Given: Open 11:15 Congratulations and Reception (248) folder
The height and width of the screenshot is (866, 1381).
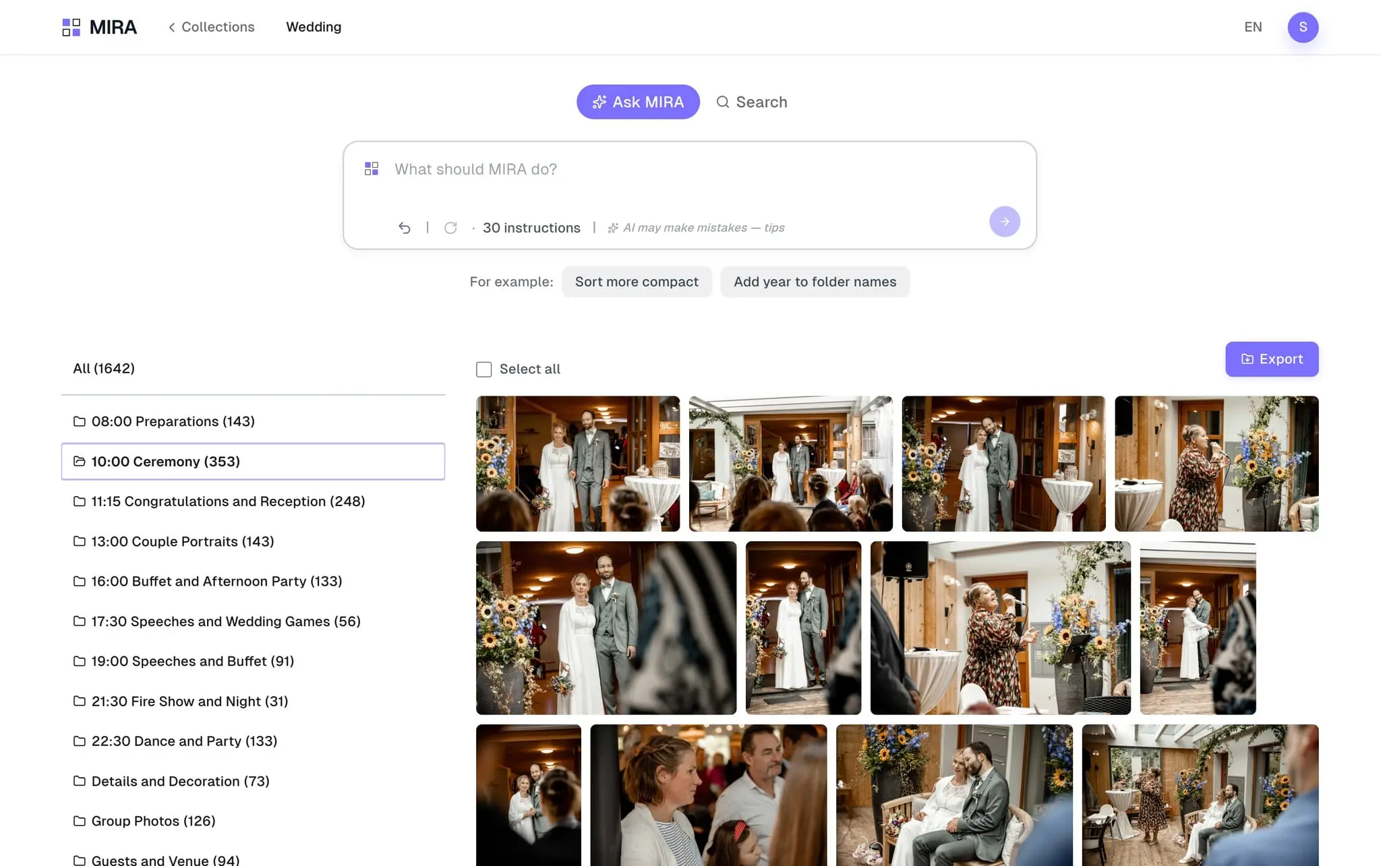Looking at the screenshot, I should pyautogui.click(x=253, y=501).
